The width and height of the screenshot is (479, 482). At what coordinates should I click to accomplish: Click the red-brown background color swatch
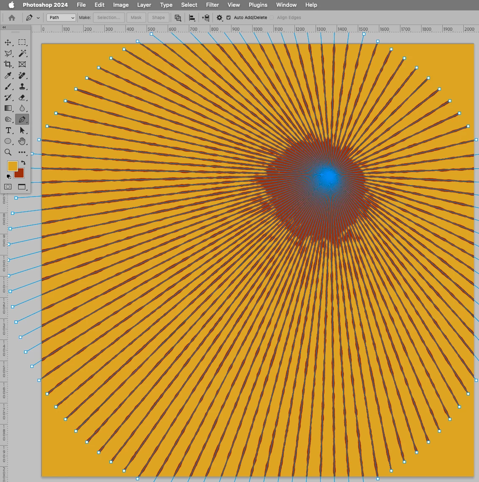pyautogui.click(x=20, y=174)
